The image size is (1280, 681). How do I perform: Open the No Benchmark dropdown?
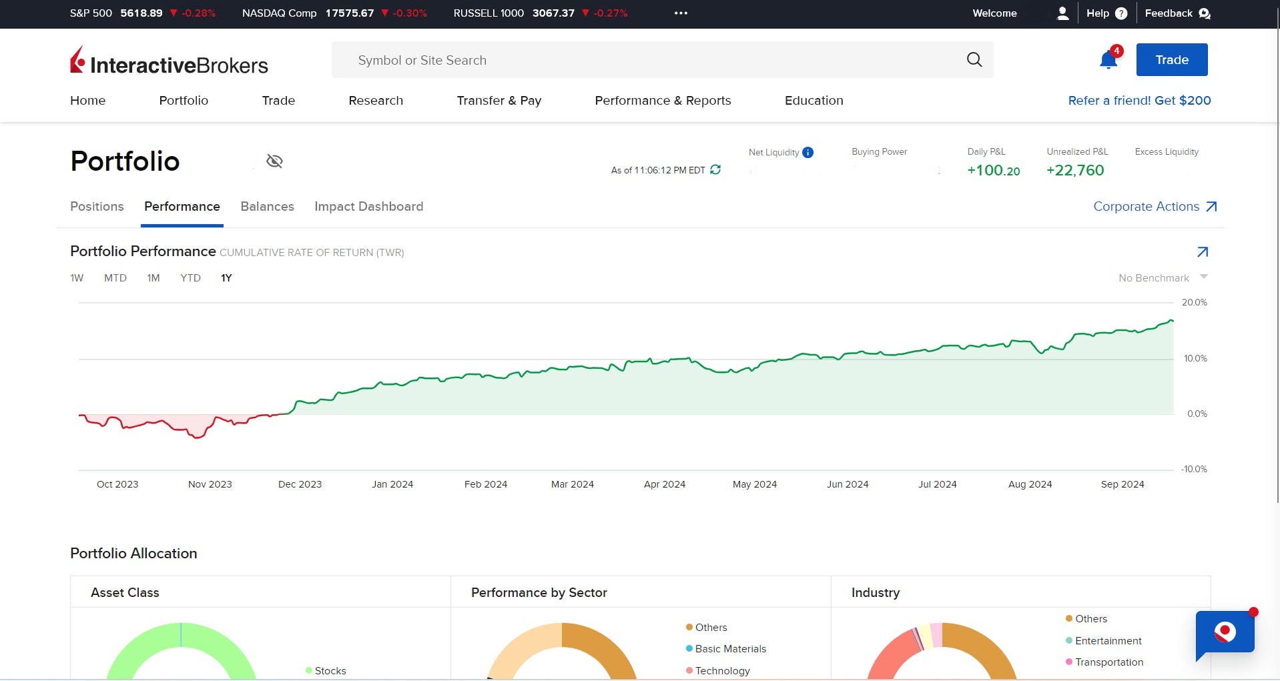[1163, 277]
